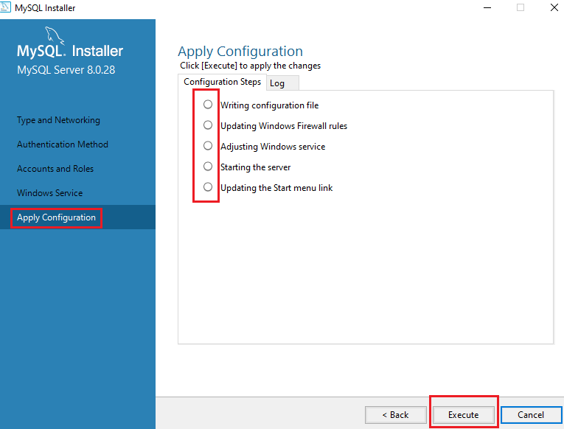The image size is (564, 429).
Task: Click the Starting the server text
Action: pyautogui.click(x=256, y=167)
